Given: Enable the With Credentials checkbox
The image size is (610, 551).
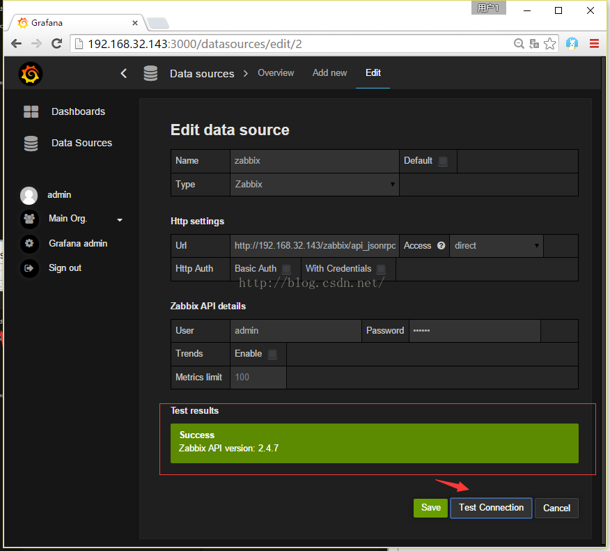Looking at the screenshot, I should tap(382, 269).
